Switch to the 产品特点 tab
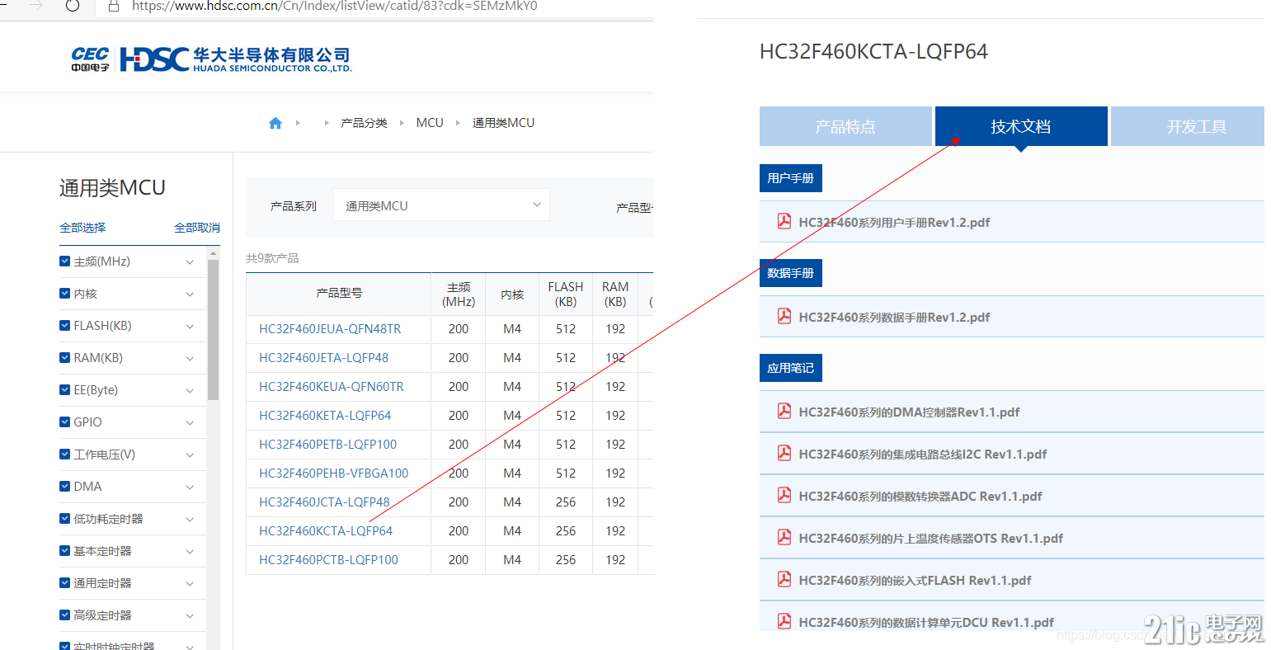The height and width of the screenshot is (650, 1271). tap(845, 126)
